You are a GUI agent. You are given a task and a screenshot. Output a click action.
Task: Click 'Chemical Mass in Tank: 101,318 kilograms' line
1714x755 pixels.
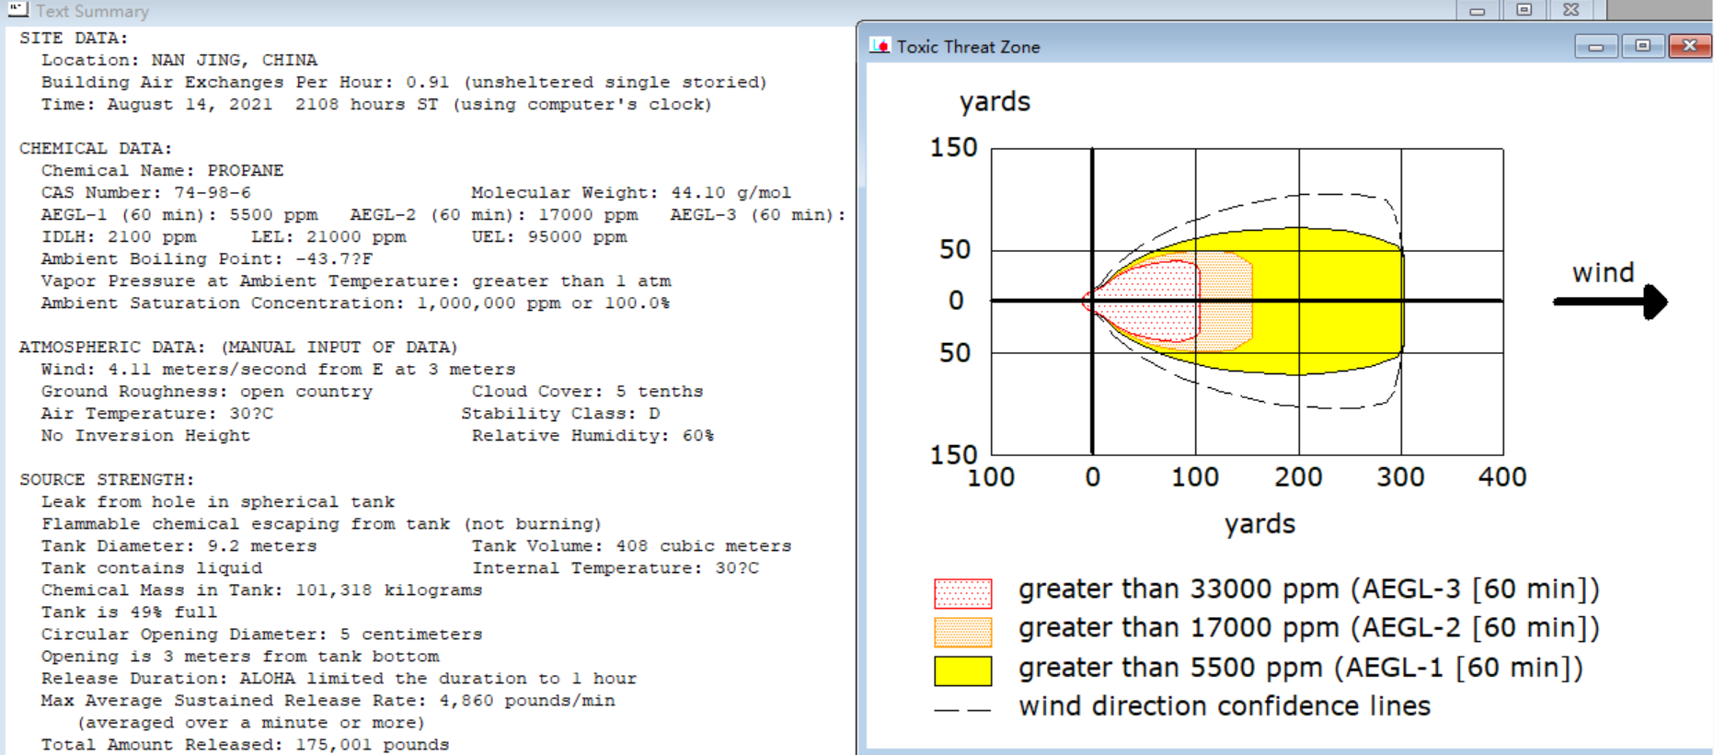(261, 589)
